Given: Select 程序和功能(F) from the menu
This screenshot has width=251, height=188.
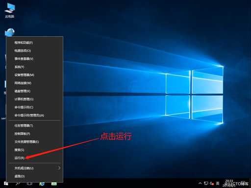Looking at the screenshot, I should click(x=34, y=43).
